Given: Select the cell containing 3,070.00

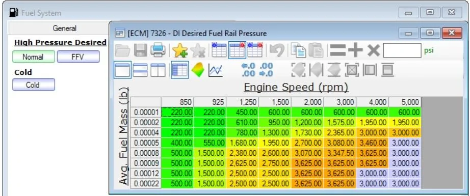Looking at the screenshot, I should tap(307, 153).
